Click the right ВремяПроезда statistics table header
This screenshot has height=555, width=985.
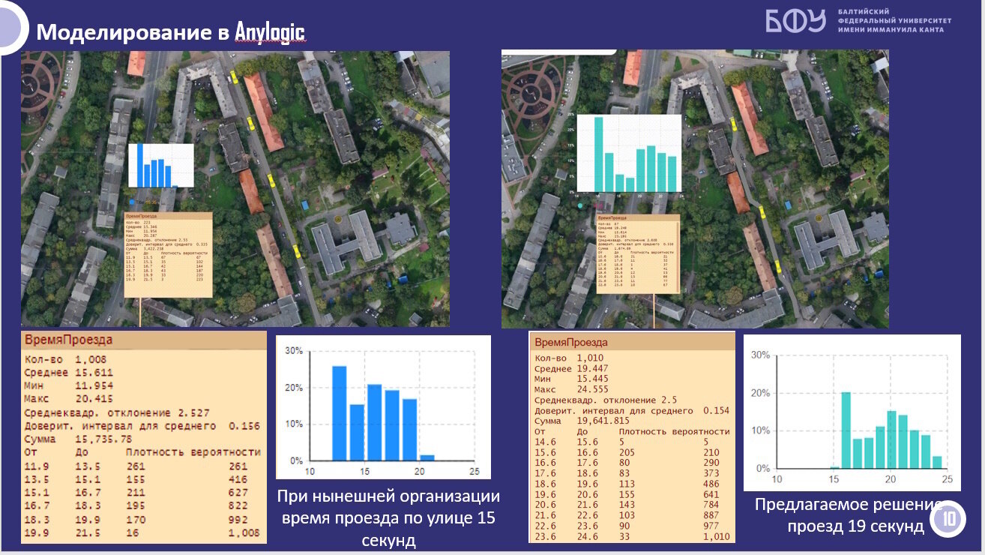631,342
